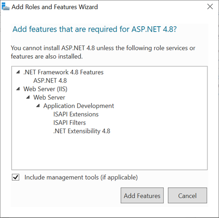Select ISAPI Extensions in the tree

pyautogui.click(x=76, y=114)
